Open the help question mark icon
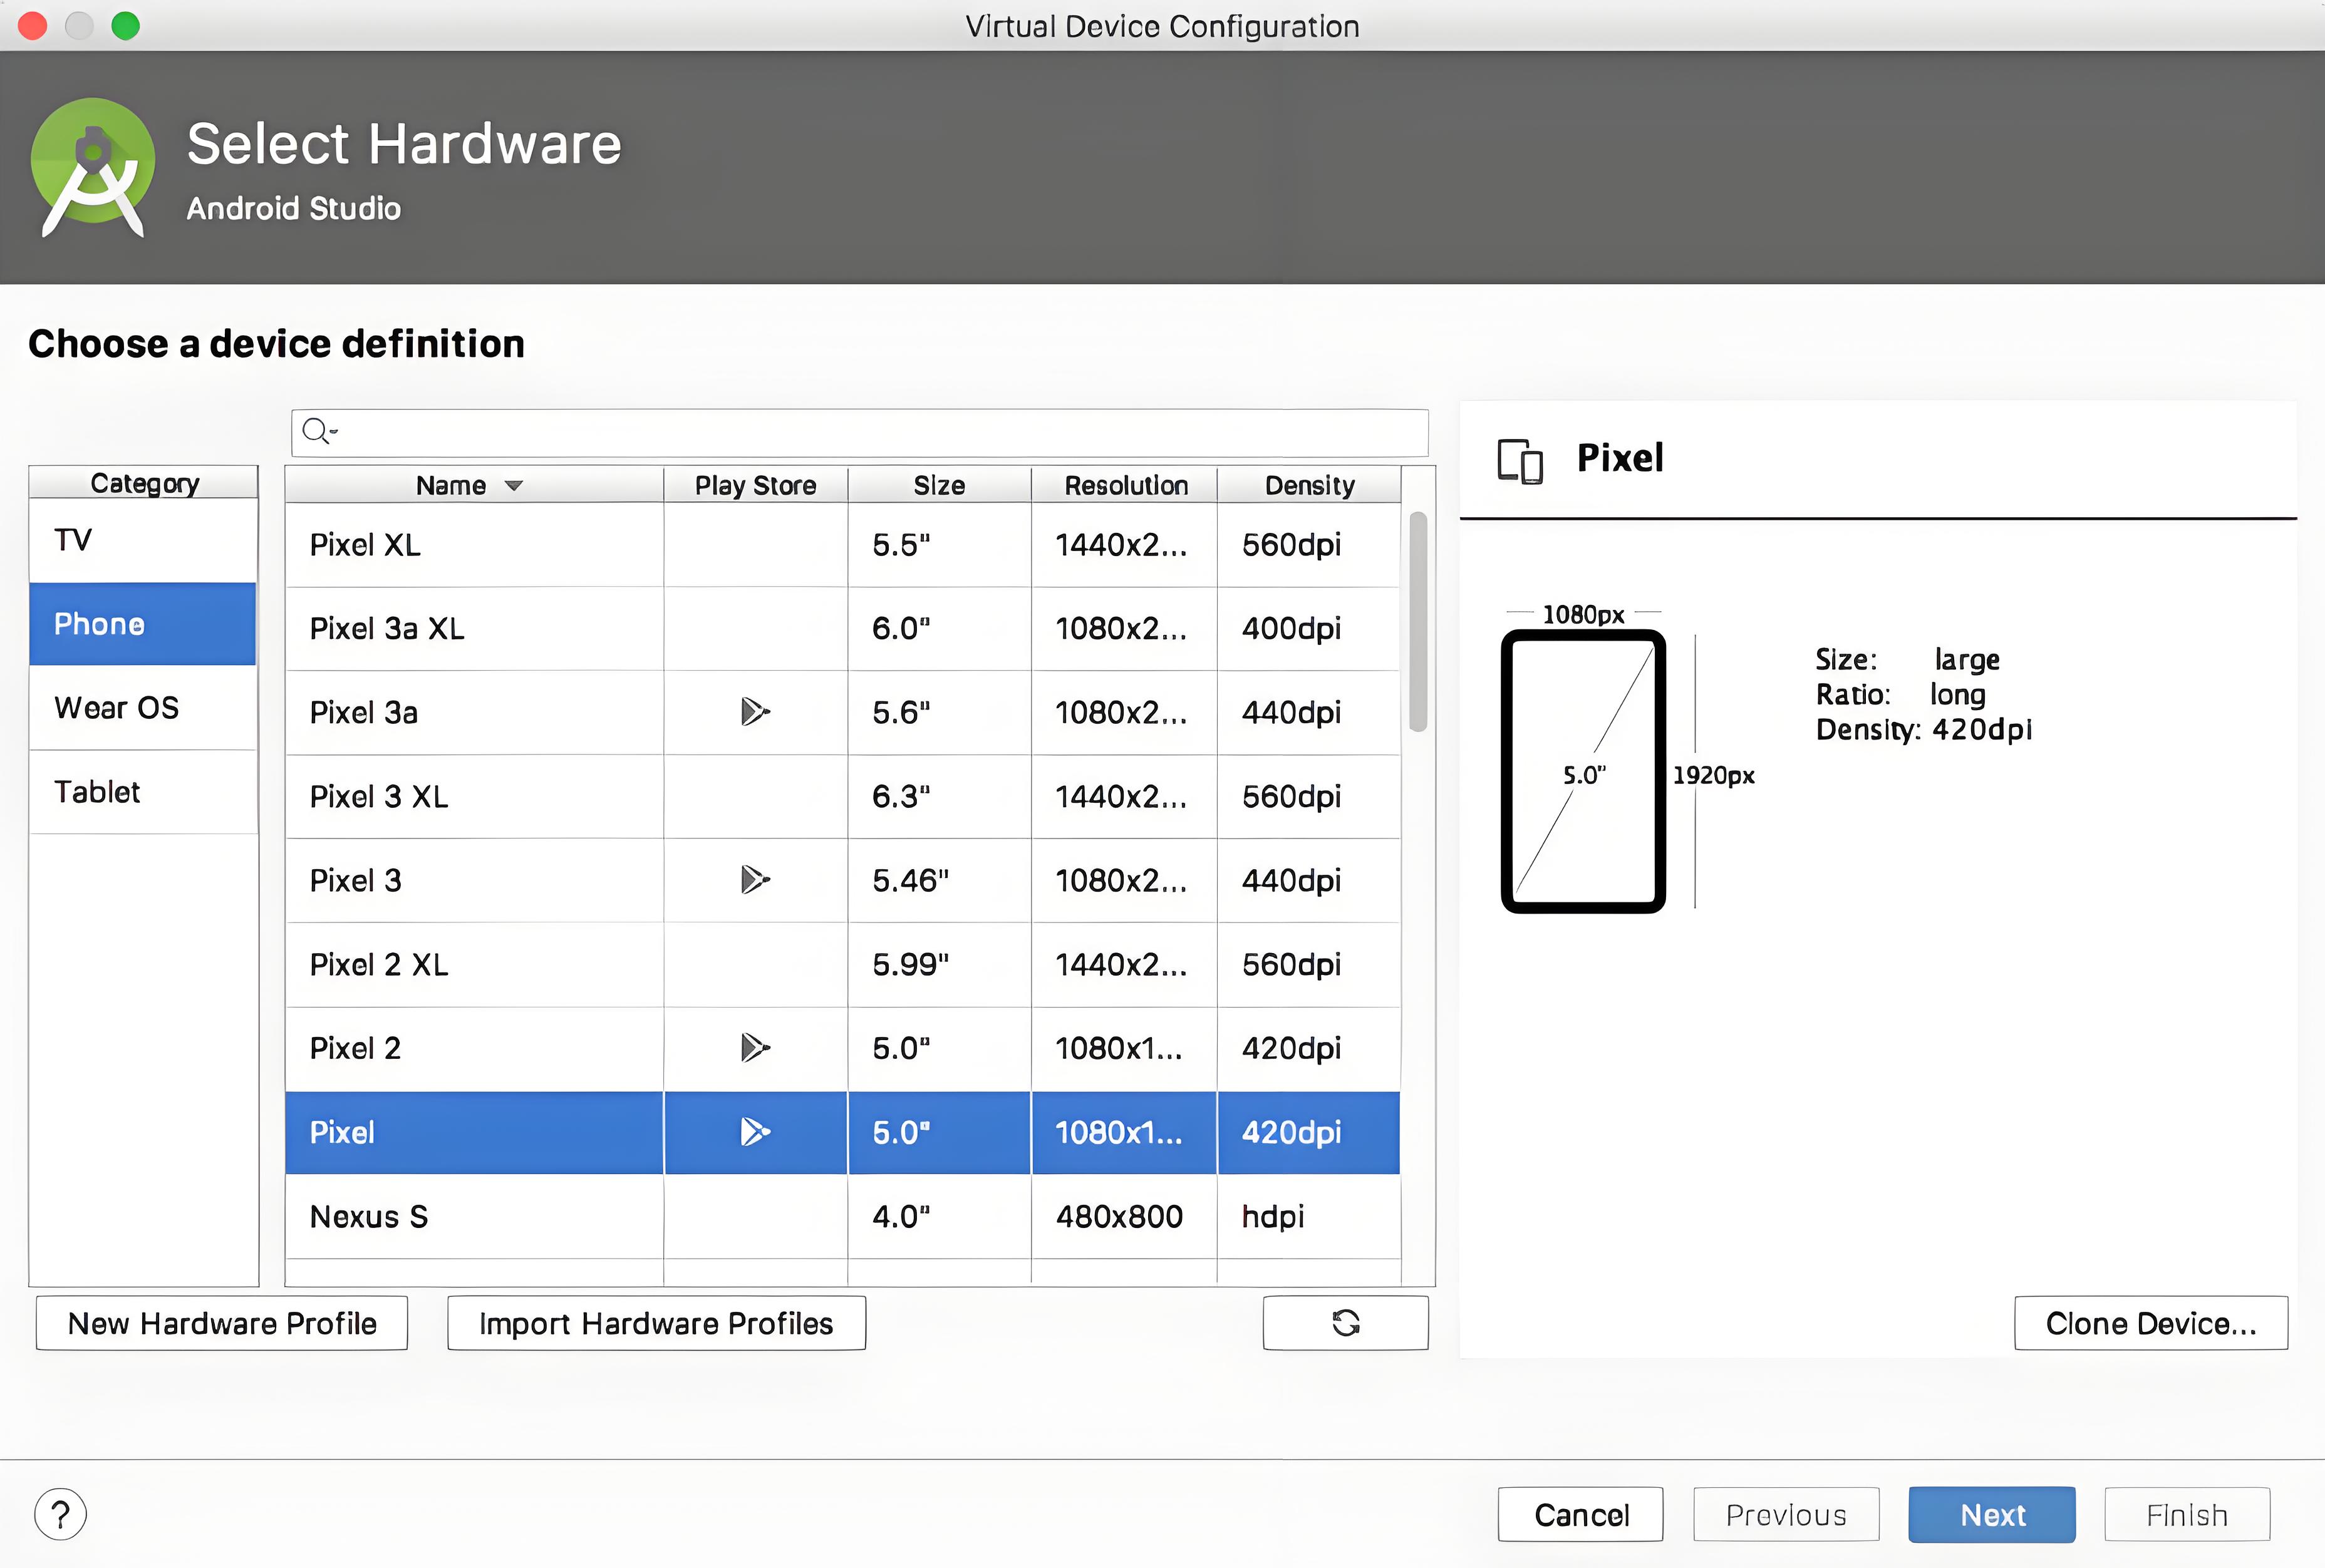The image size is (2325, 1568). coord(60,1514)
